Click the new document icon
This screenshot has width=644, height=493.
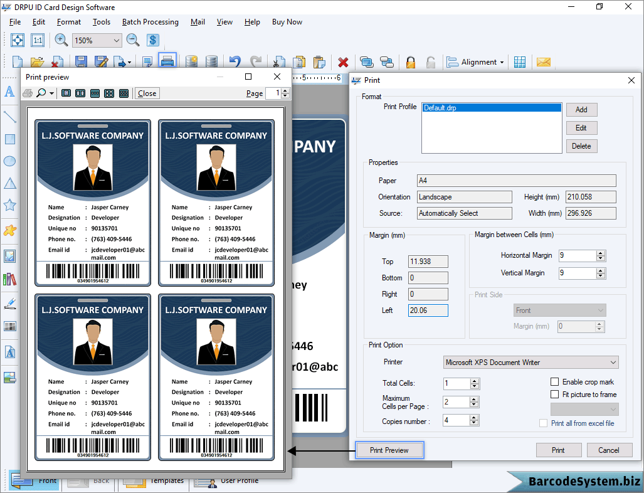click(x=18, y=61)
